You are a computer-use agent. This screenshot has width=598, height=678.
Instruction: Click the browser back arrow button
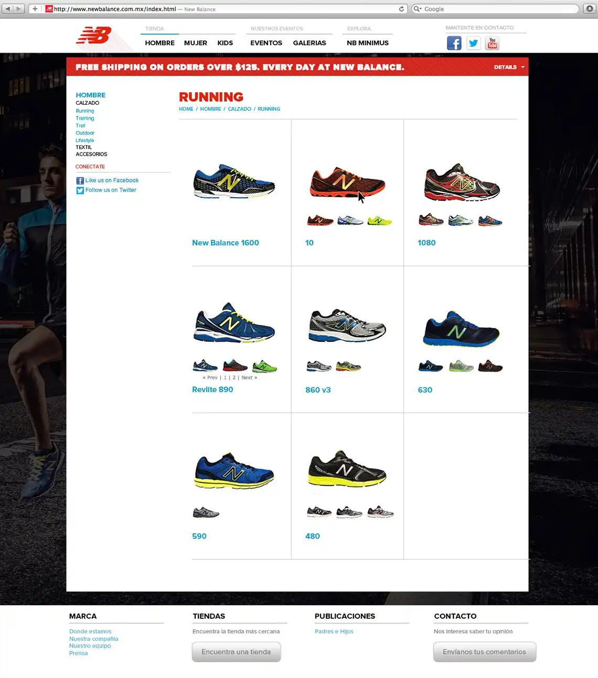[x=8, y=9]
